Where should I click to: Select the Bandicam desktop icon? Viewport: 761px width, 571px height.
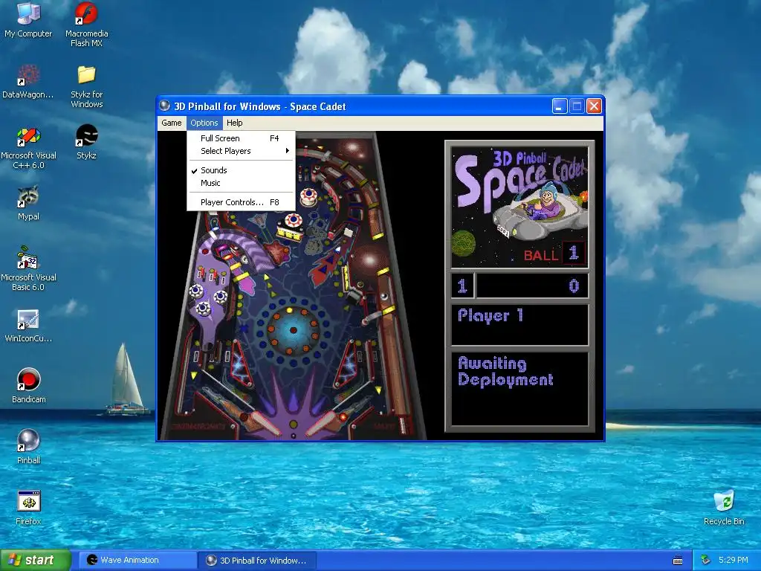coord(28,386)
